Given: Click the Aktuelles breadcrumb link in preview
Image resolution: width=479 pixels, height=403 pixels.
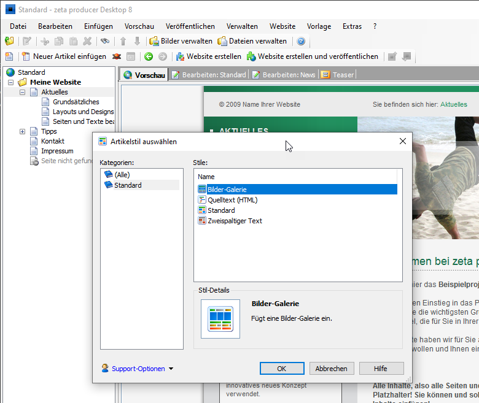Looking at the screenshot, I should coord(454,104).
